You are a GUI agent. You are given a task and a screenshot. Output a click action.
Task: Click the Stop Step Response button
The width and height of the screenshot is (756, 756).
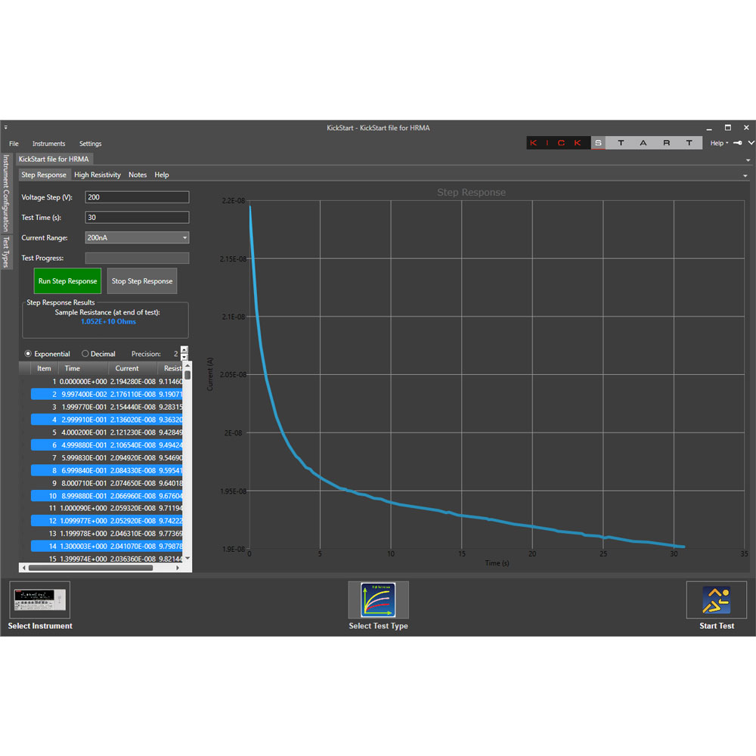coord(142,280)
